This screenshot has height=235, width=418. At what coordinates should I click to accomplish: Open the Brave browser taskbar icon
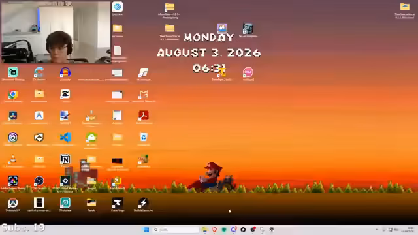214,230
